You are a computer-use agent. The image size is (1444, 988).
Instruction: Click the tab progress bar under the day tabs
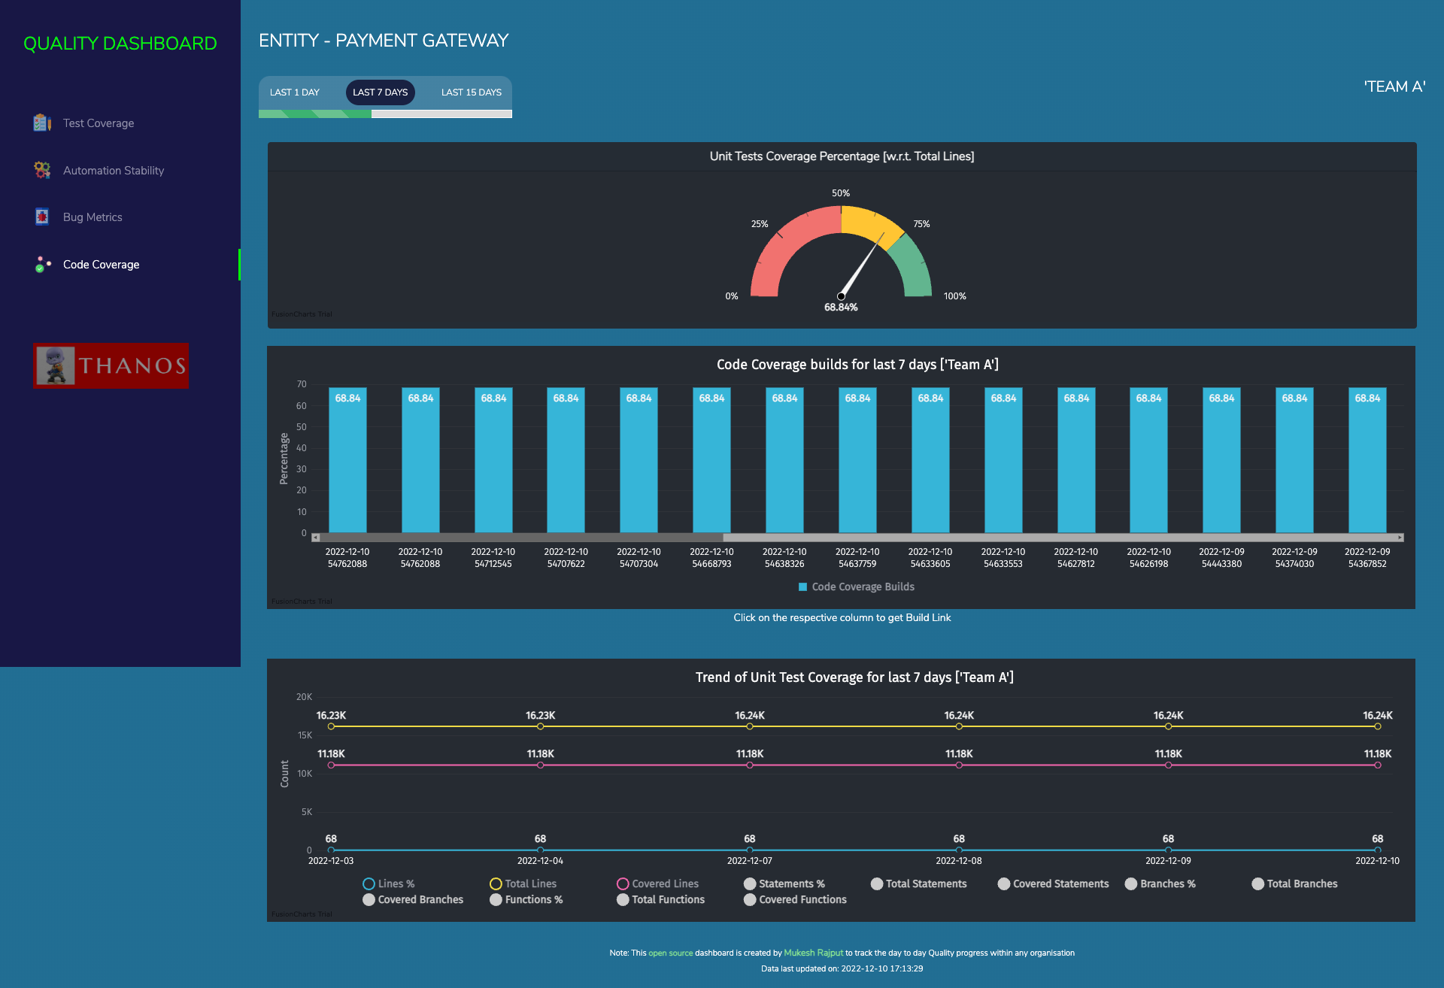coord(385,114)
